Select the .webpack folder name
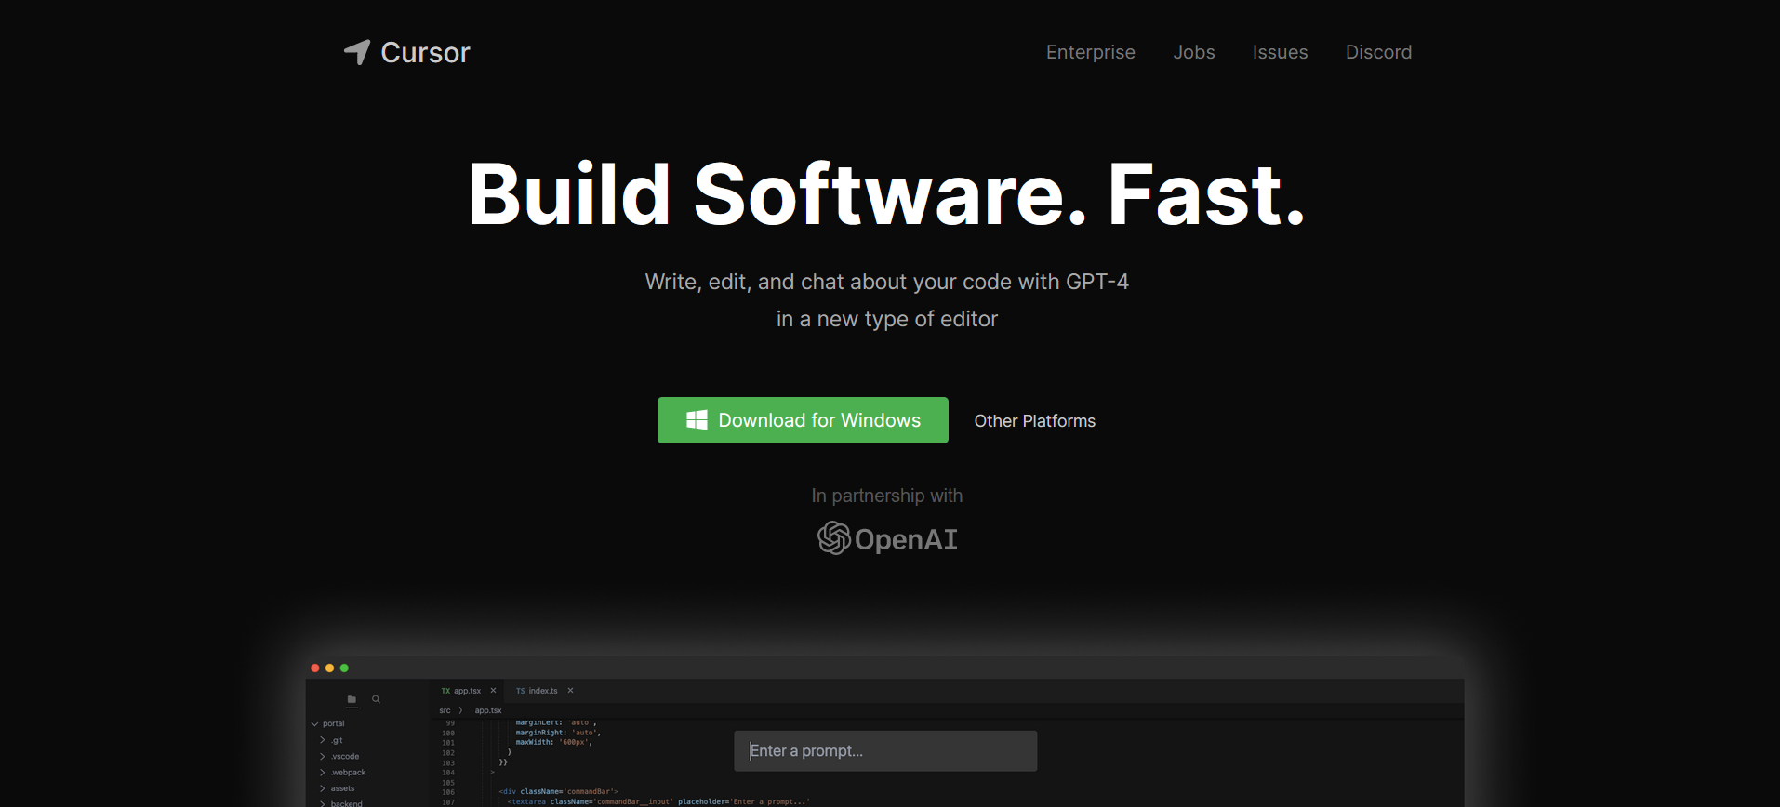 pos(348,772)
